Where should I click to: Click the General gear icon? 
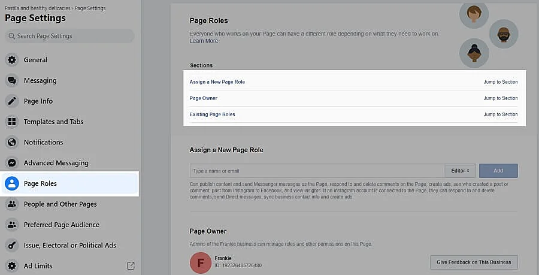point(11,60)
